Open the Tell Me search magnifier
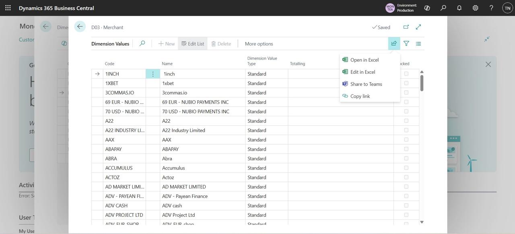The image size is (515, 234). point(443,8)
